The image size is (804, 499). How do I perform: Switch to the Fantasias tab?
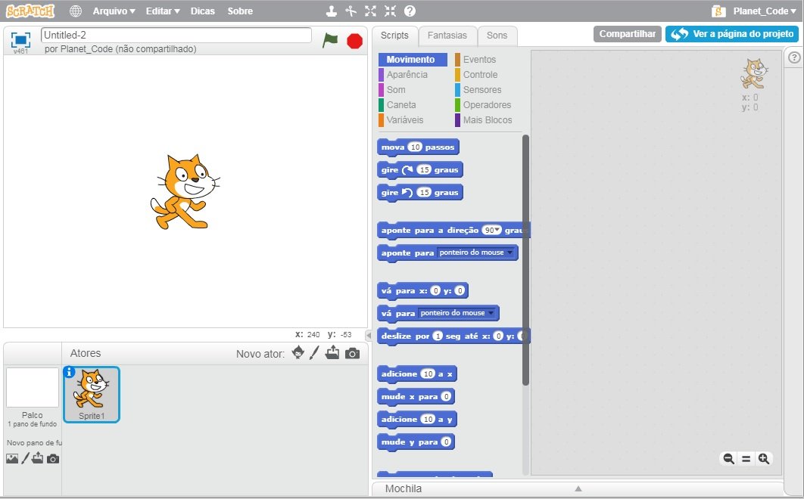click(x=447, y=36)
